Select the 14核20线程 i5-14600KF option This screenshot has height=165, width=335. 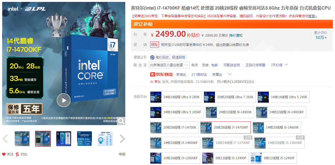175,143
